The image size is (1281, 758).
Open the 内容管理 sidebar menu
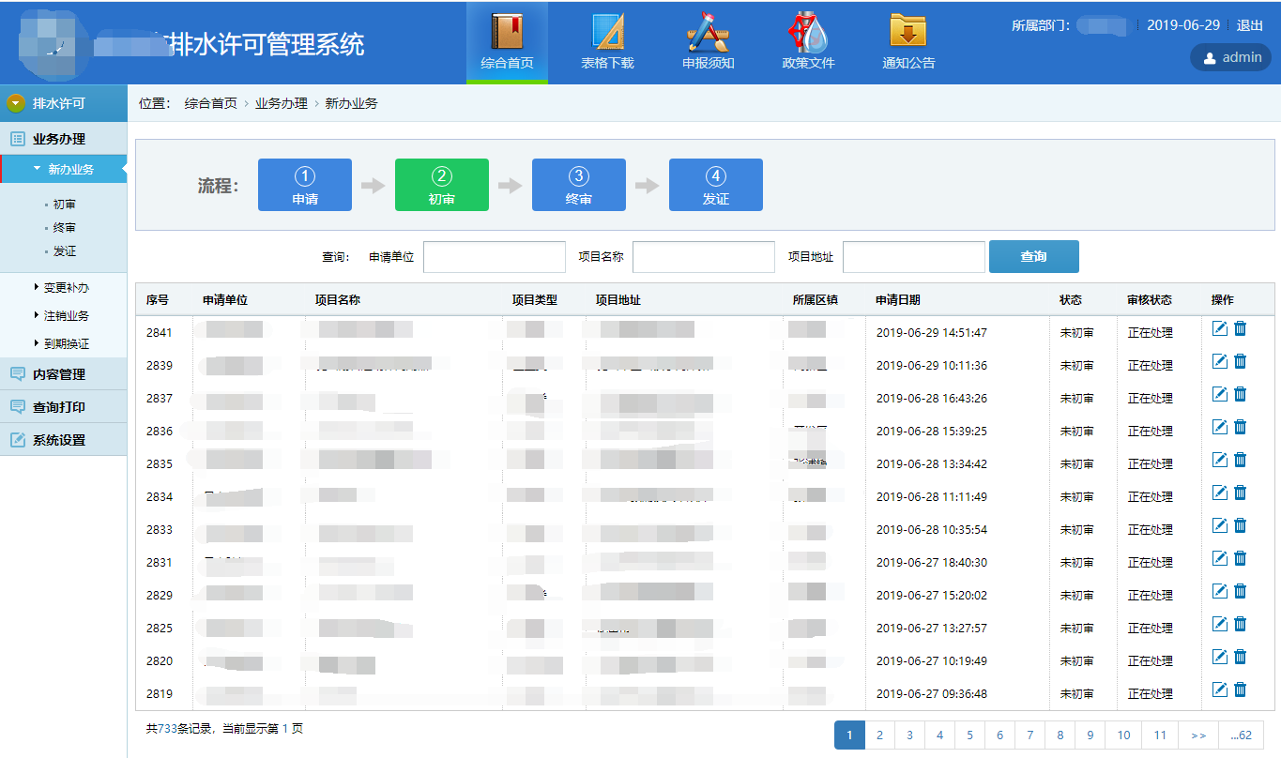(58, 374)
